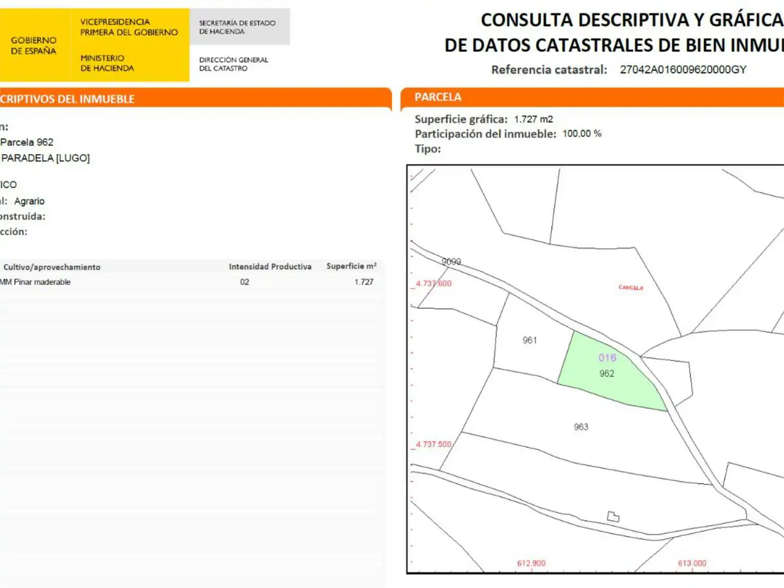The height and width of the screenshot is (588, 784).
Task: Click DIRECCIÓN GENERAL DEL CATASTRO text
Action: tap(234, 64)
